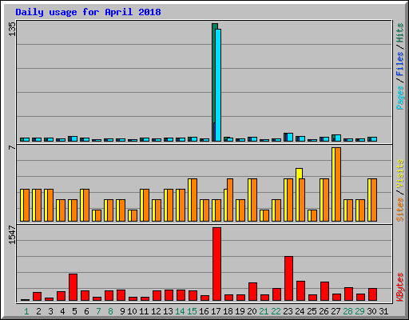The image size is (409, 320).
Task: Click the orange visits bar for day 25
Action: tap(314, 215)
